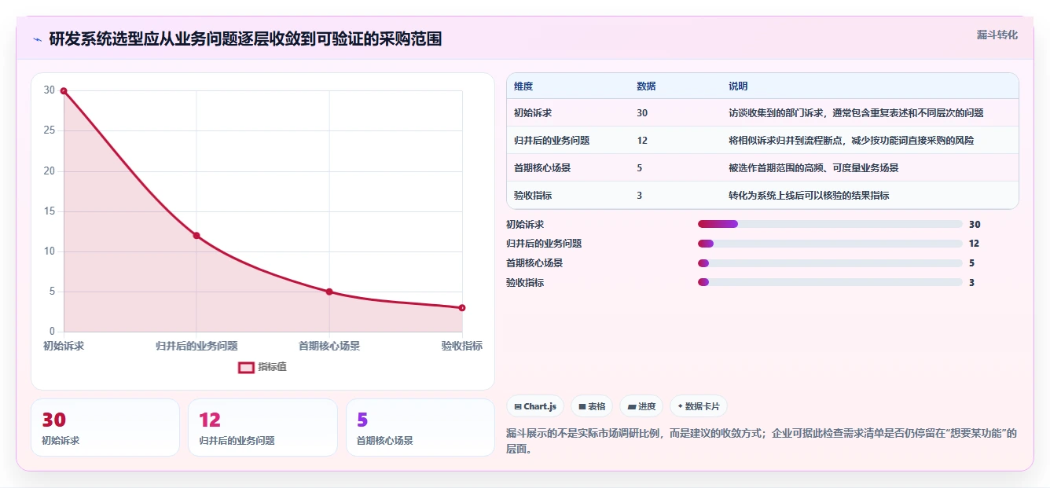The height and width of the screenshot is (488, 1050).
Task: Click progress list label 初始诉求
Action: (525, 224)
